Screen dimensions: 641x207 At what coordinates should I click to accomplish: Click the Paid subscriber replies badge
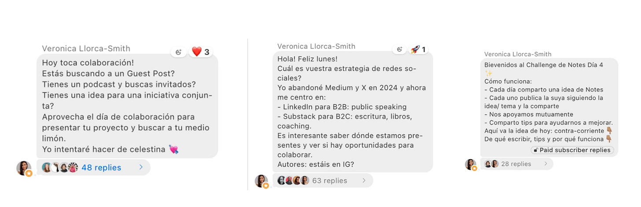(572, 150)
